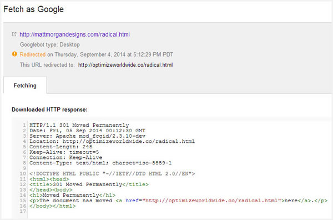Click the Content-Type: text/html line
The width and height of the screenshot is (333, 220).
click(100, 163)
